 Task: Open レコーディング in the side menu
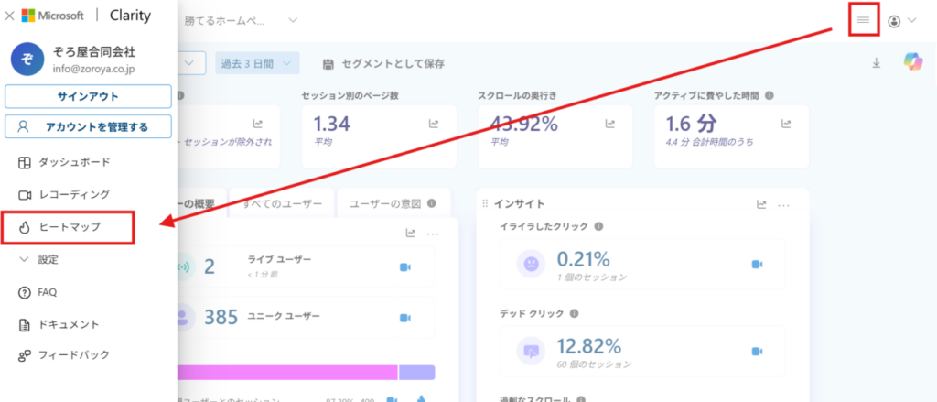point(73,194)
